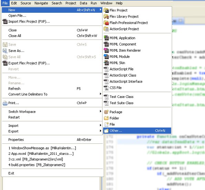Click the MXML Skin icon
Image resolution: width=205 pixels, height=190 pixels.
point(106,63)
